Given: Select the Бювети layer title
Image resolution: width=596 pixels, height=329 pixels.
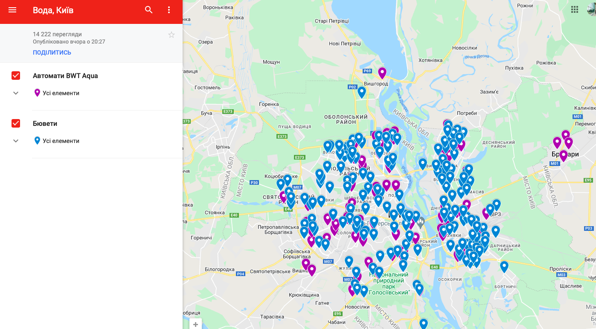Looking at the screenshot, I should pyautogui.click(x=45, y=123).
